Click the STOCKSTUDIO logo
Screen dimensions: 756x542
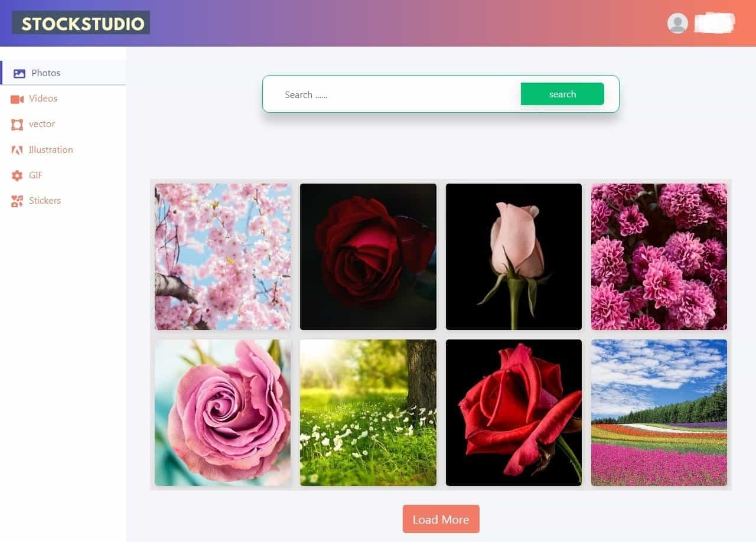81,23
